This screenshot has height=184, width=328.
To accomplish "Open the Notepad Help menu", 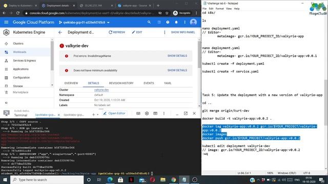I will tap(237, 9).
